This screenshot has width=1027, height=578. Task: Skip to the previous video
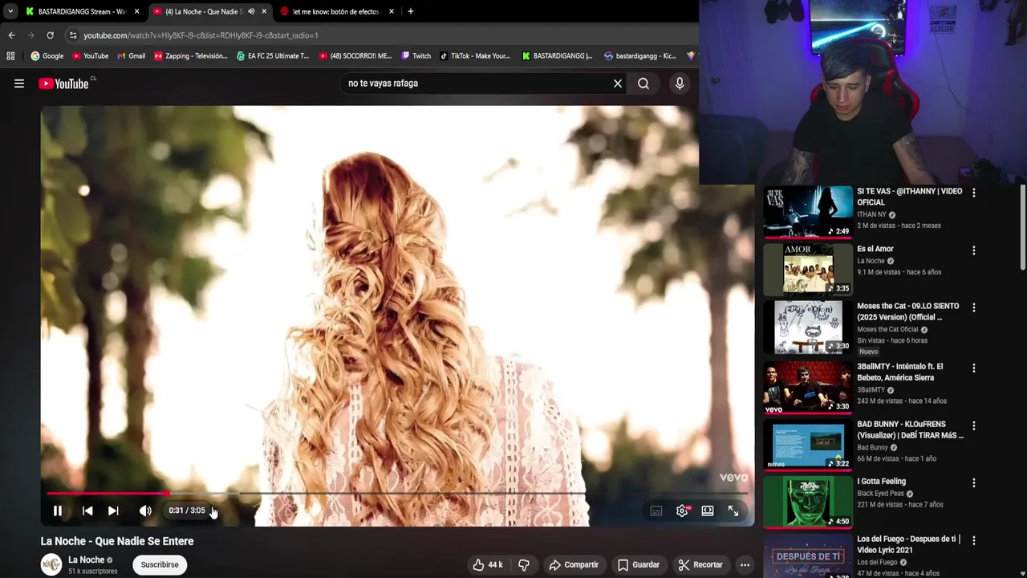tap(87, 511)
